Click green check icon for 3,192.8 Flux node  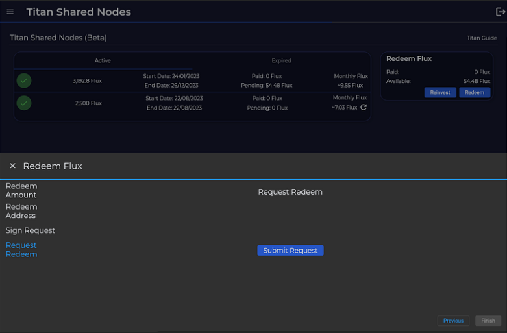point(24,81)
